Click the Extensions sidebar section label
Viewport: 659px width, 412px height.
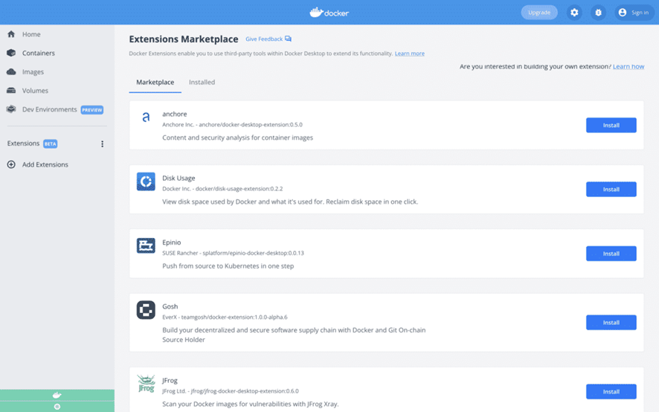tap(23, 144)
